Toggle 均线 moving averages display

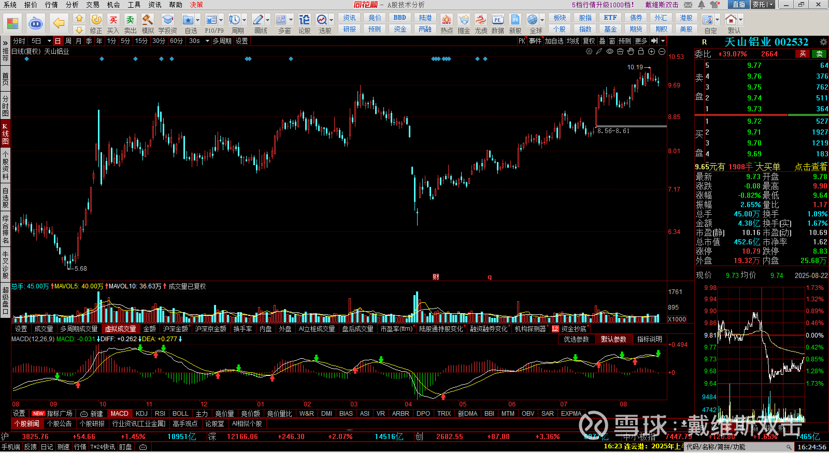(x=573, y=41)
